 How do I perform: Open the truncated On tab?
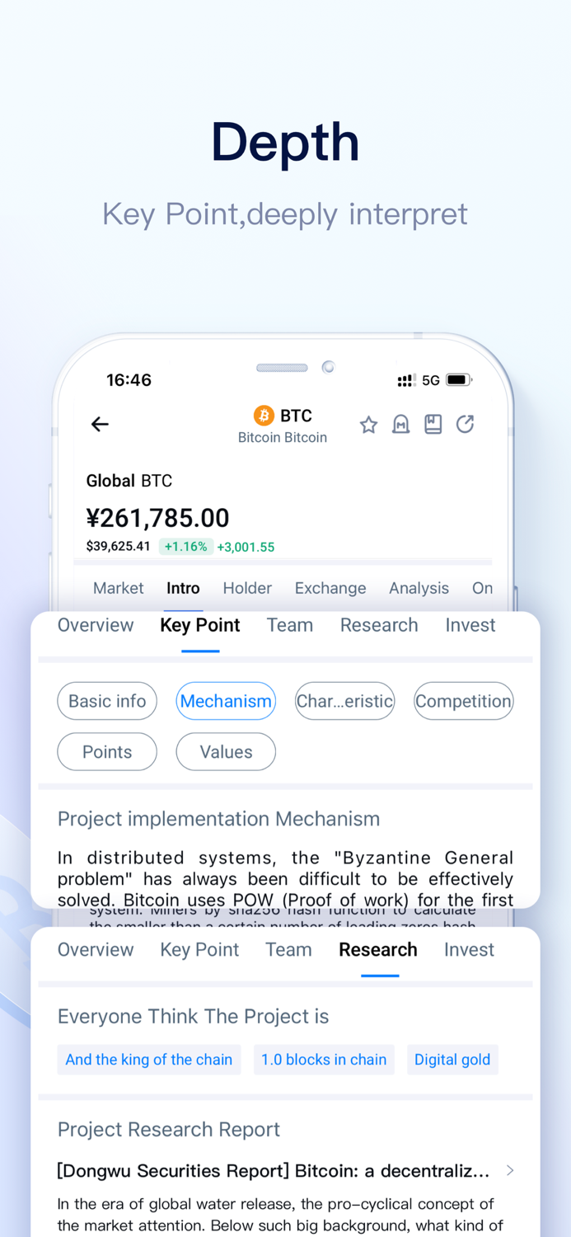482,588
